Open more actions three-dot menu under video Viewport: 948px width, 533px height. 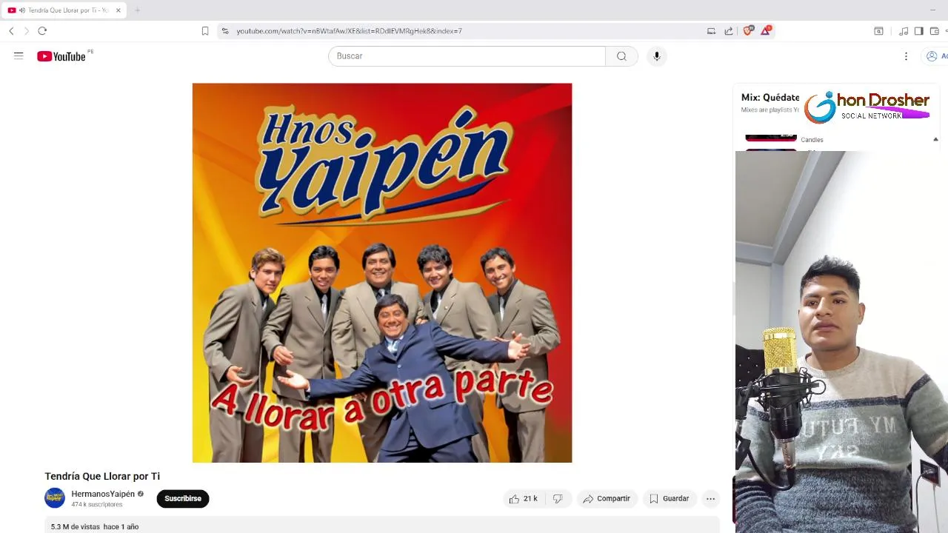(x=710, y=498)
